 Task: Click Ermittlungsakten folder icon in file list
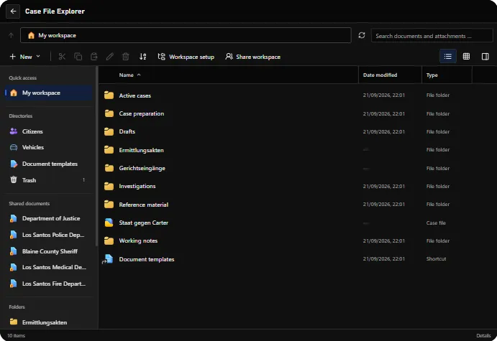109,149
